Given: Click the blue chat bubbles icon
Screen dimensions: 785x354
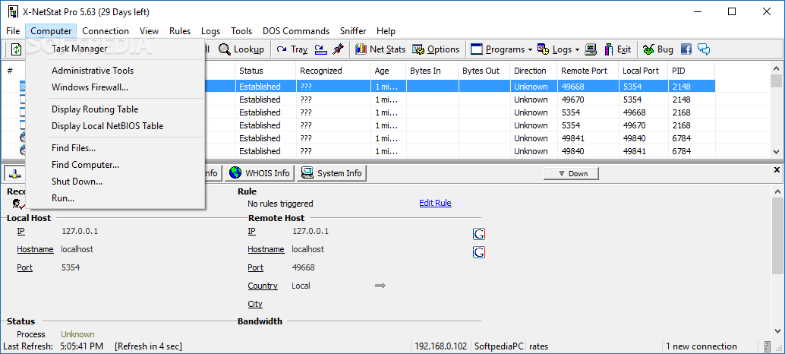Looking at the screenshot, I should 704,49.
